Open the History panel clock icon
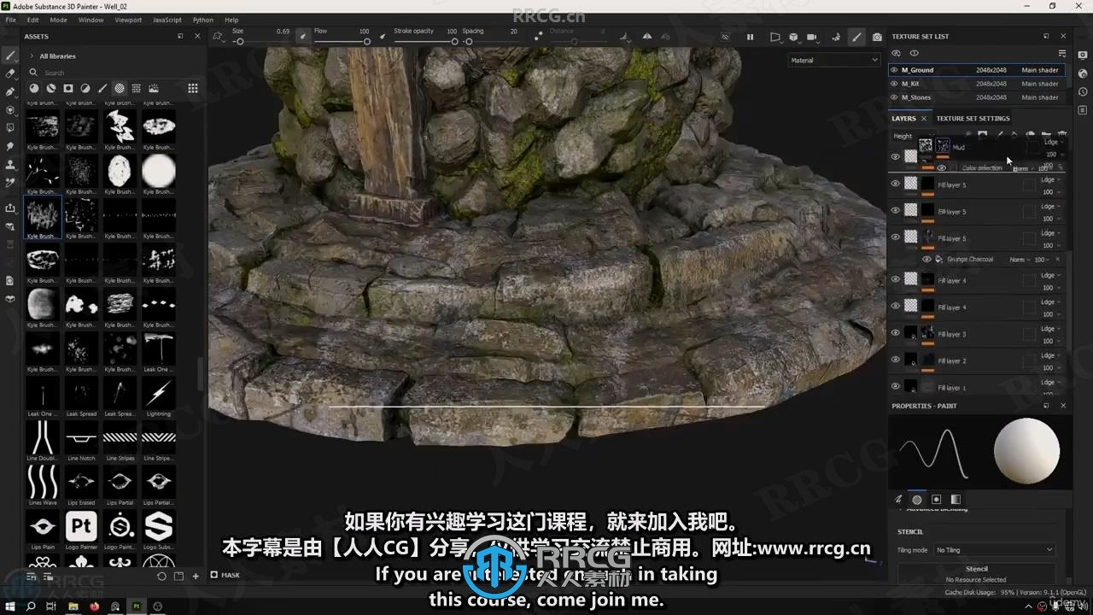1093x615 pixels. click(x=1083, y=91)
